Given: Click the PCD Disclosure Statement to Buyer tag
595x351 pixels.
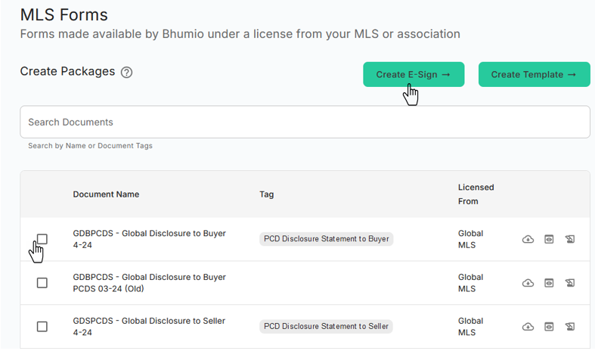Looking at the screenshot, I should tap(326, 239).
